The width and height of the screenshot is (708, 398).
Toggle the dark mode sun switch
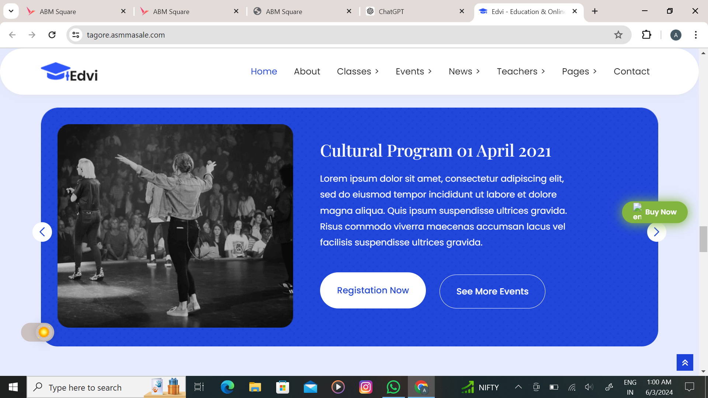(x=38, y=332)
